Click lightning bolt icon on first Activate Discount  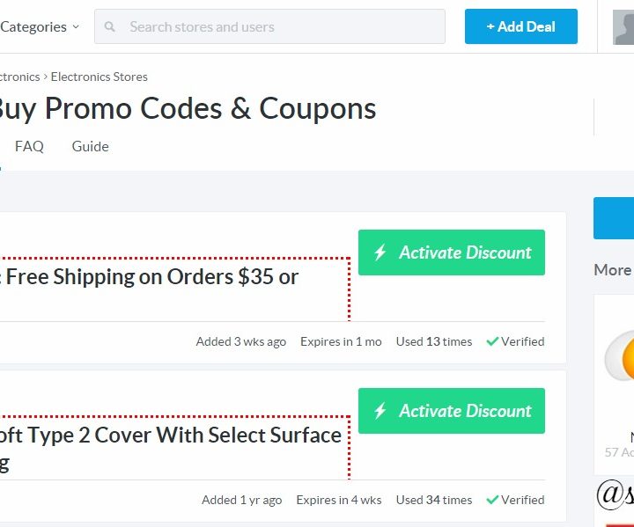click(380, 253)
